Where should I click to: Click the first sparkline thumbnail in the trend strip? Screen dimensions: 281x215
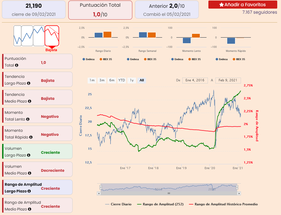17,36
